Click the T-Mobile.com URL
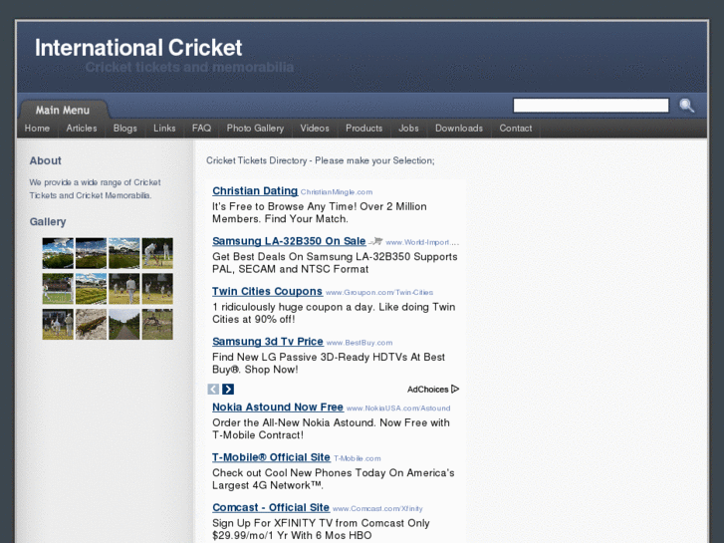724x543 pixels. coord(358,459)
